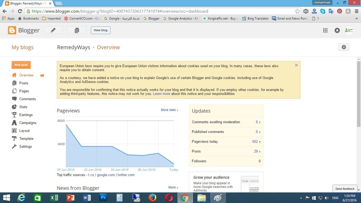Open Firefox from the taskbar
This screenshot has height=203, width=361.
point(153,198)
